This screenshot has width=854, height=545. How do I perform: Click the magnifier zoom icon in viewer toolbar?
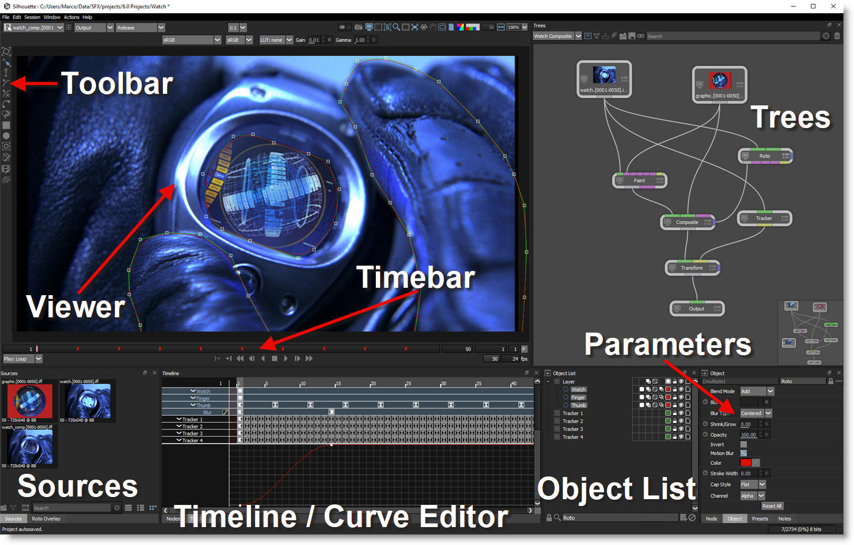(x=396, y=27)
